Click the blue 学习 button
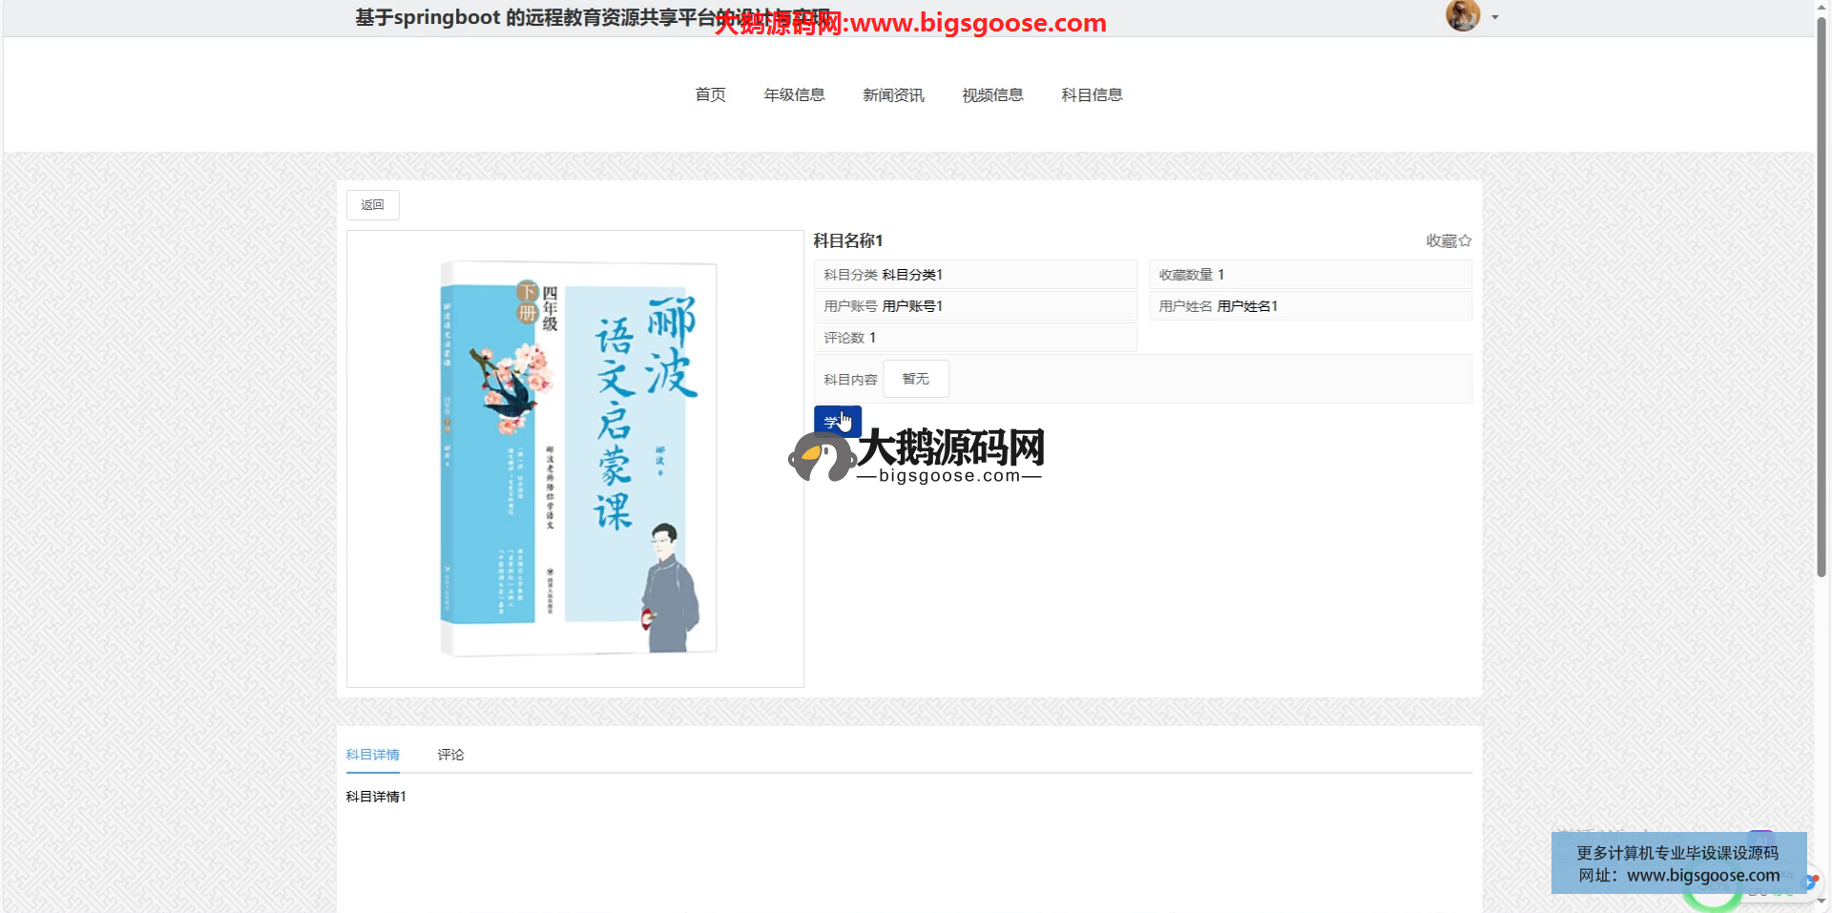Viewport: 1832px width, 913px height. [837, 421]
